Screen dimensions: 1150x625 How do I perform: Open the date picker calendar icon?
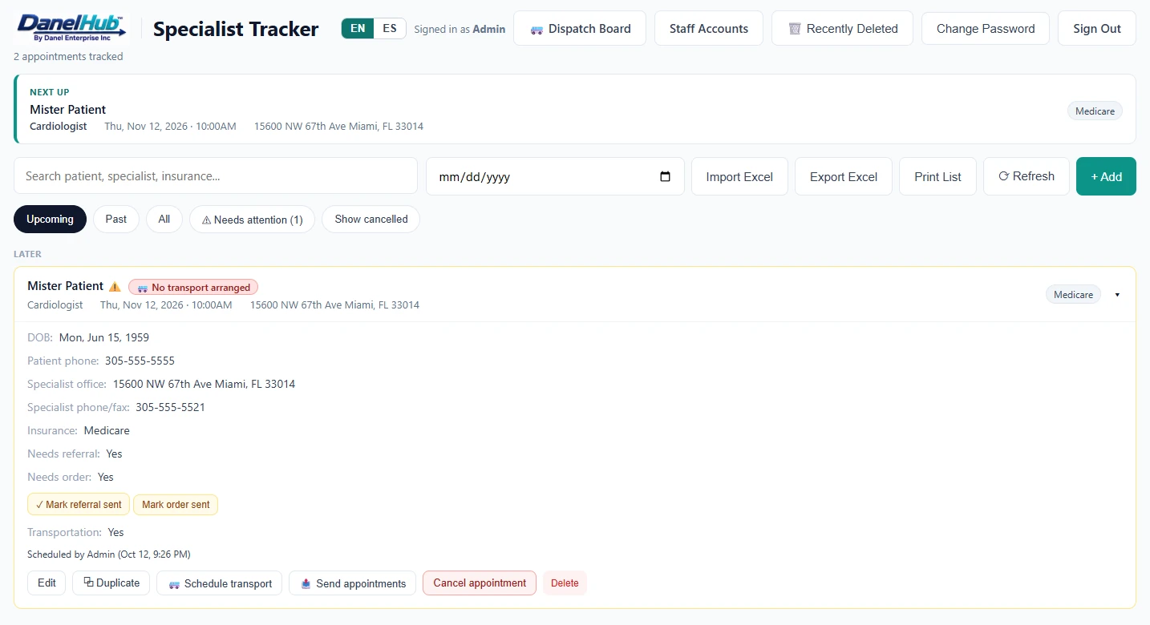pyautogui.click(x=665, y=176)
